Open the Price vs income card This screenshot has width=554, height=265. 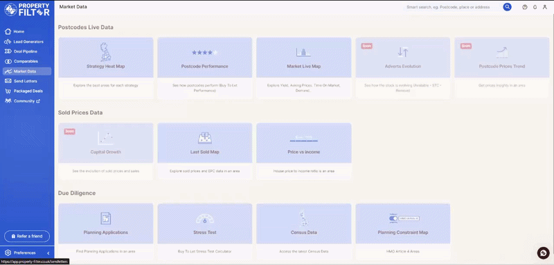304,152
